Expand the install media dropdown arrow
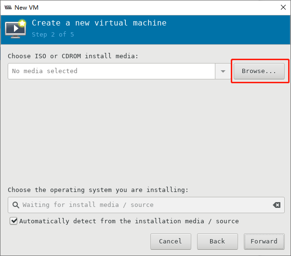Viewport: 291px width, 256px height. 223,71
